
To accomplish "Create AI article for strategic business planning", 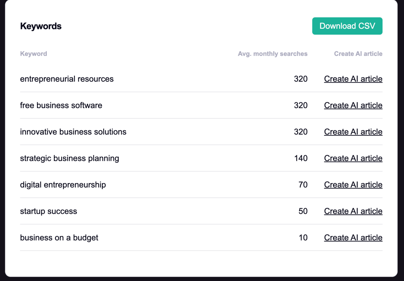I will coord(353,158).
